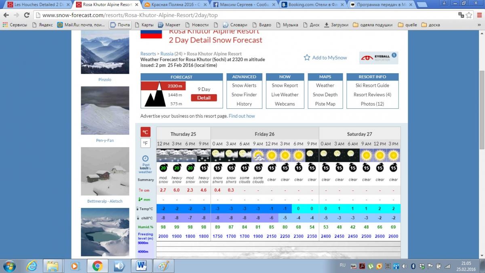The height and width of the screenshot is (273, 485).
Task: Click the Friday 0 AM wind speed icon
Action: click(217, 168)
